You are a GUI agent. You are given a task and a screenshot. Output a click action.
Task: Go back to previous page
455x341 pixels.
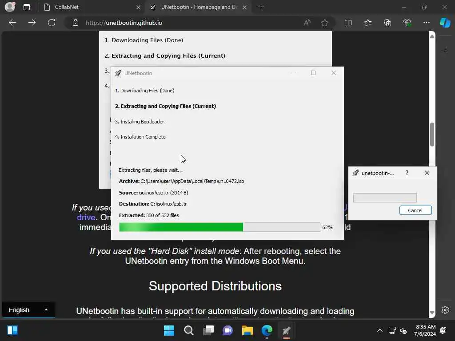click(x=12, y=23)
